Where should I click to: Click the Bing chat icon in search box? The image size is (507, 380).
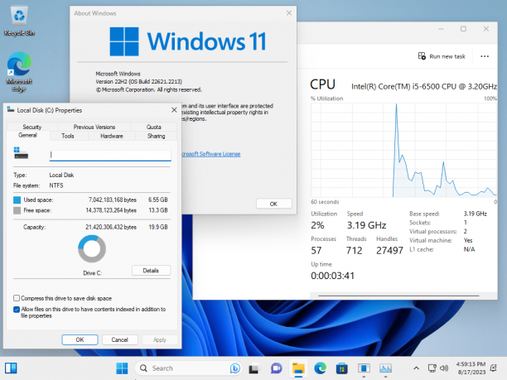pyautogui.click(x=235, y=368)
